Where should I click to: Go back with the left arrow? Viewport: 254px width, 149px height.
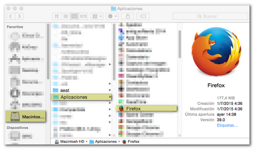coord(11,16)
